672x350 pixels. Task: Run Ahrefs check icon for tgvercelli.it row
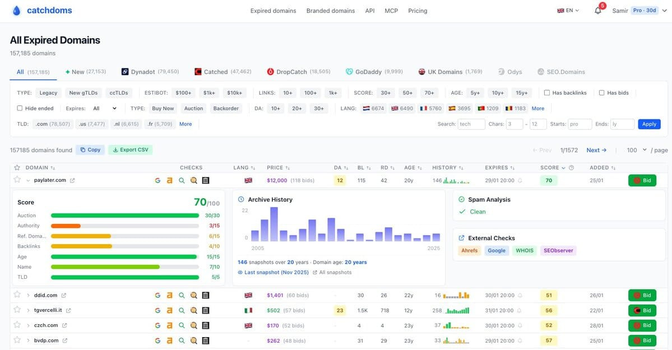pyautogui.click(x=170, y=310)
